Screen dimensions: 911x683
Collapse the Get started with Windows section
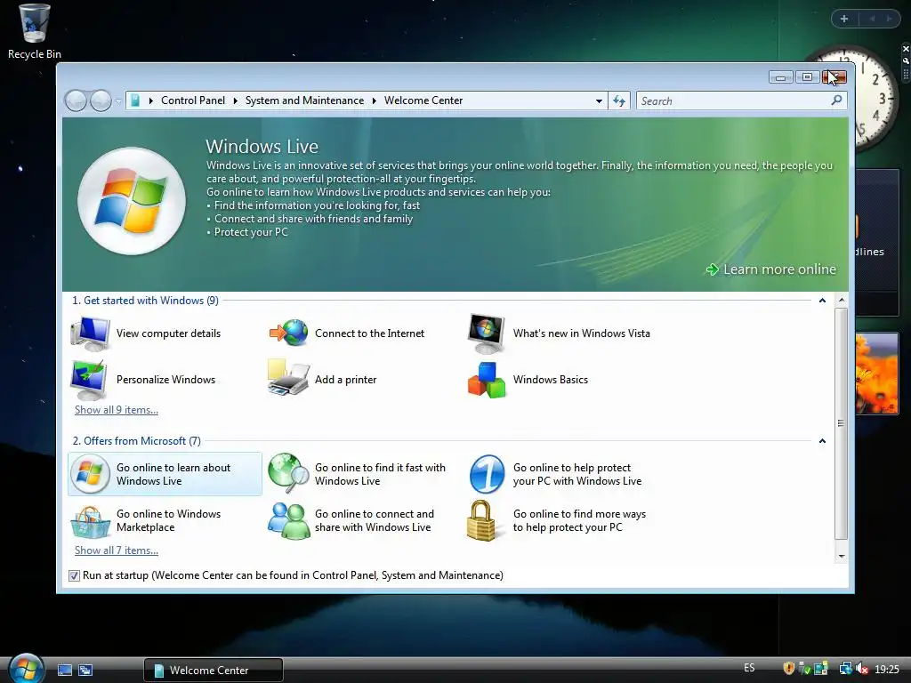coord(822,301)
